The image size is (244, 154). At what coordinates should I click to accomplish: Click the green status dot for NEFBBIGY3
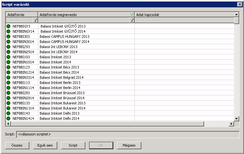8,26
